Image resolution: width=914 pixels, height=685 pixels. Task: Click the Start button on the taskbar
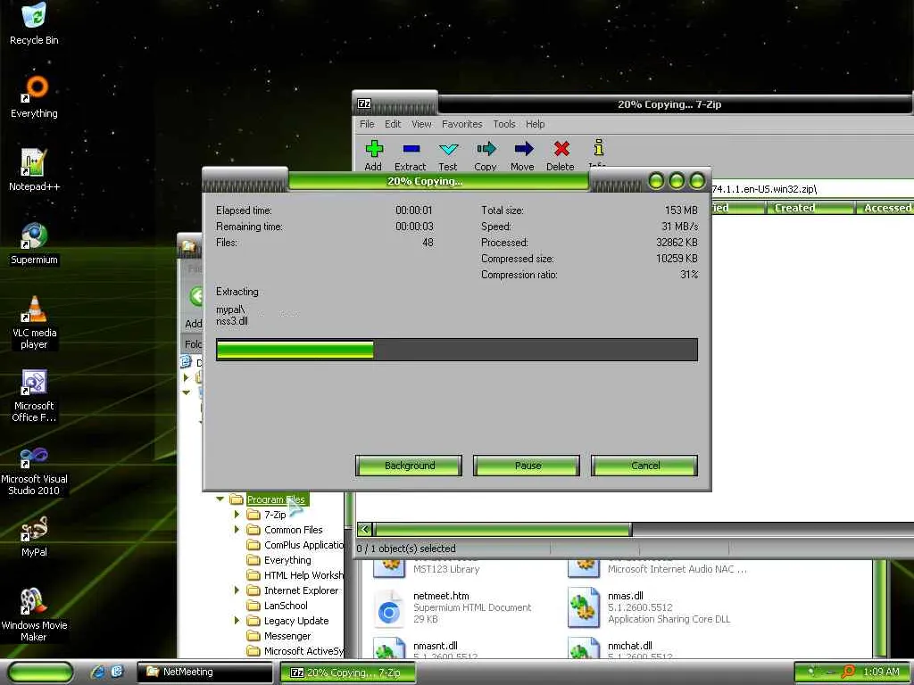tap(39, 673)
